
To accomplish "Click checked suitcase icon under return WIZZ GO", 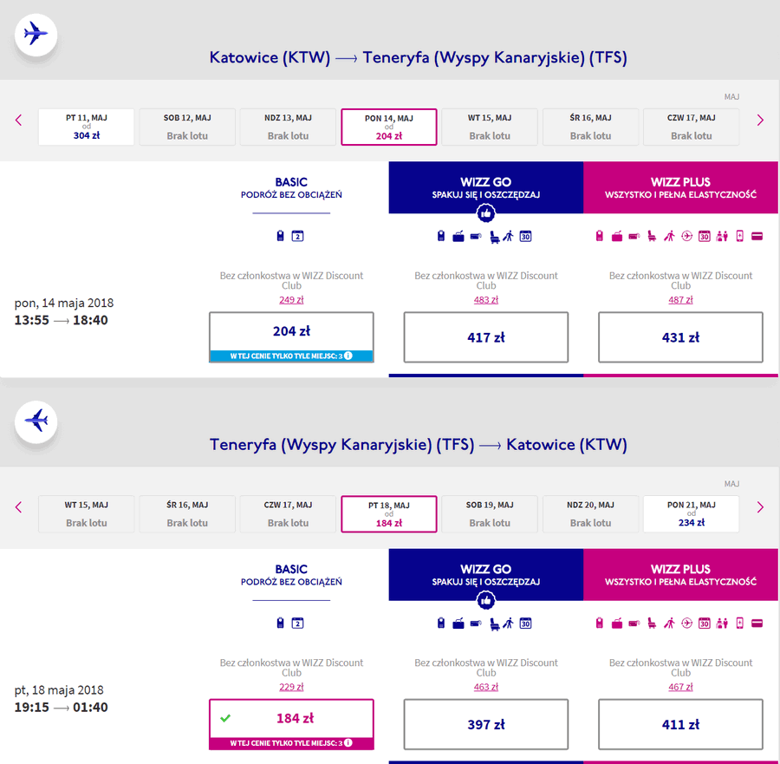I will [458, 624].
